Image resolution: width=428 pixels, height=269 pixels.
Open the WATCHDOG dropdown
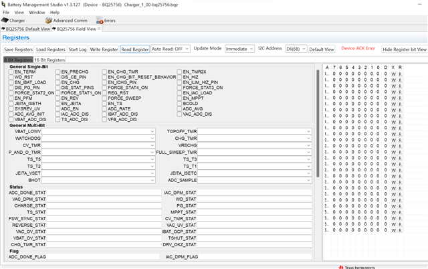click(x=98, y=139)
